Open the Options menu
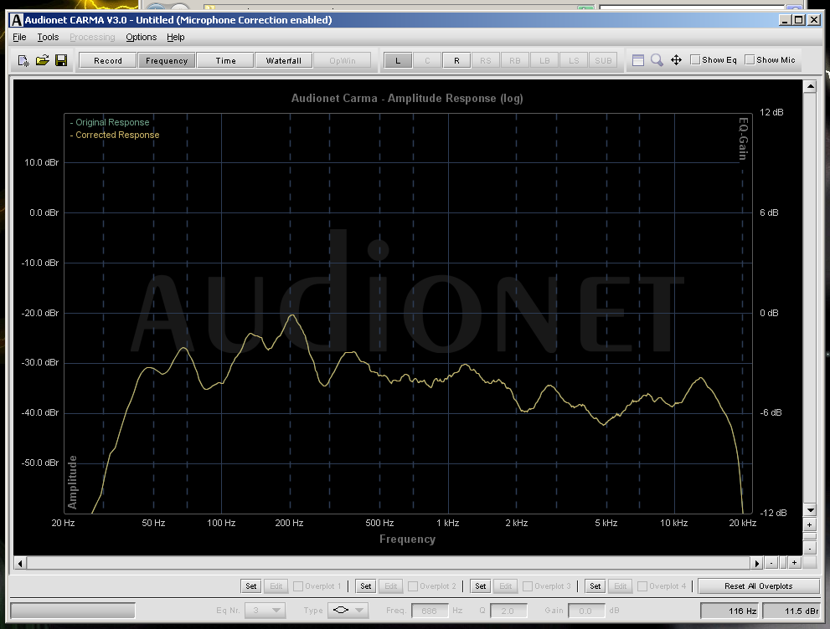The image size is (830, 629). pos(142,37)
